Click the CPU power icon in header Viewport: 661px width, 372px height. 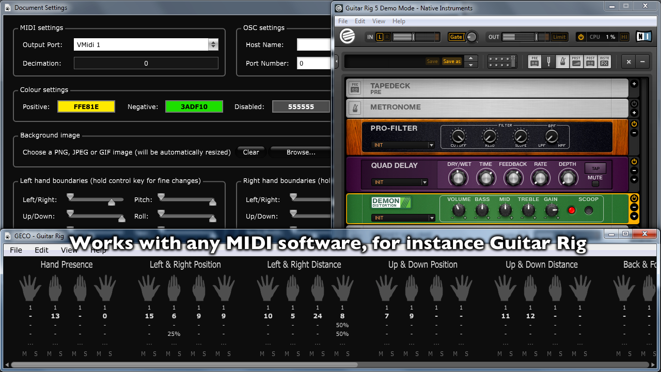pos(581,37)
